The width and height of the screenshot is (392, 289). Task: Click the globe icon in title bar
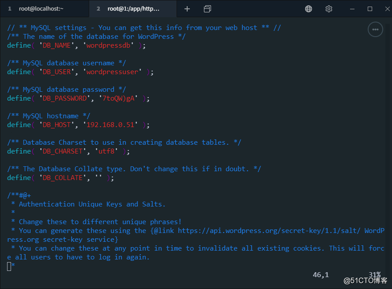309,9
